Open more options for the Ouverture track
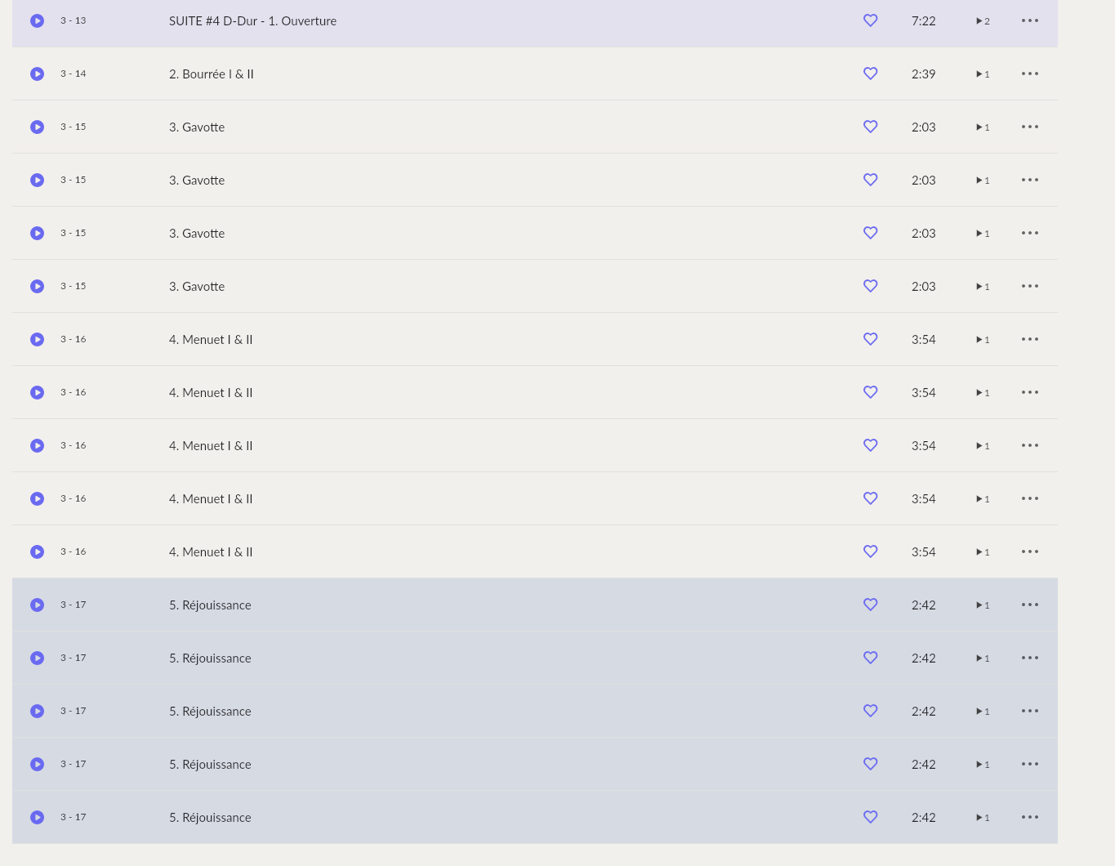Screen dimensions: 1115x866 (x=1030, y=20)
